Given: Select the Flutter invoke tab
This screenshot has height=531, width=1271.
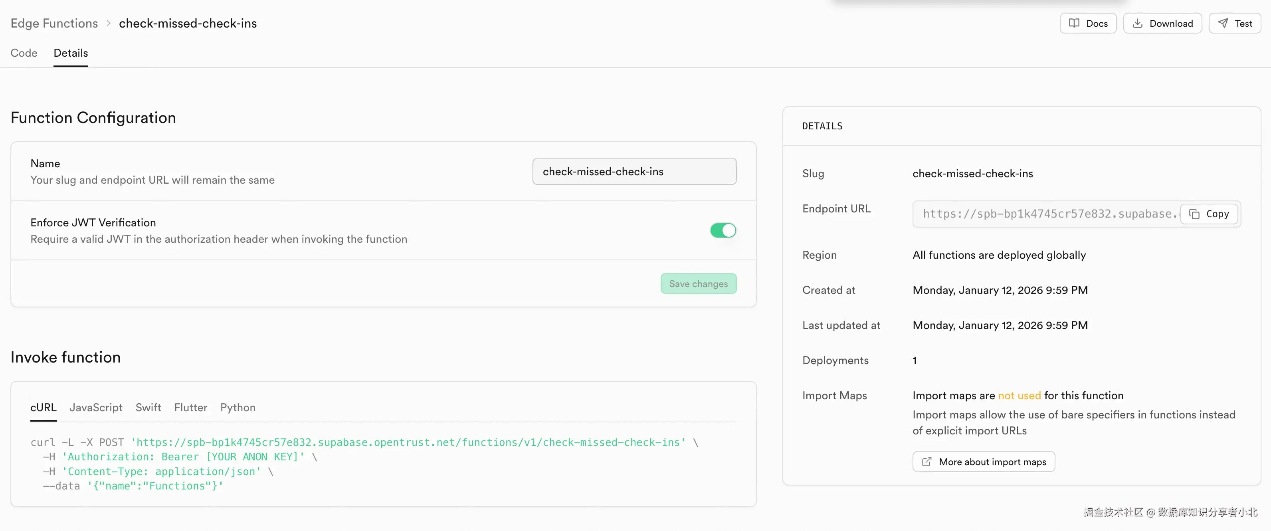Looking at the screenshot, I should (190, 407).
